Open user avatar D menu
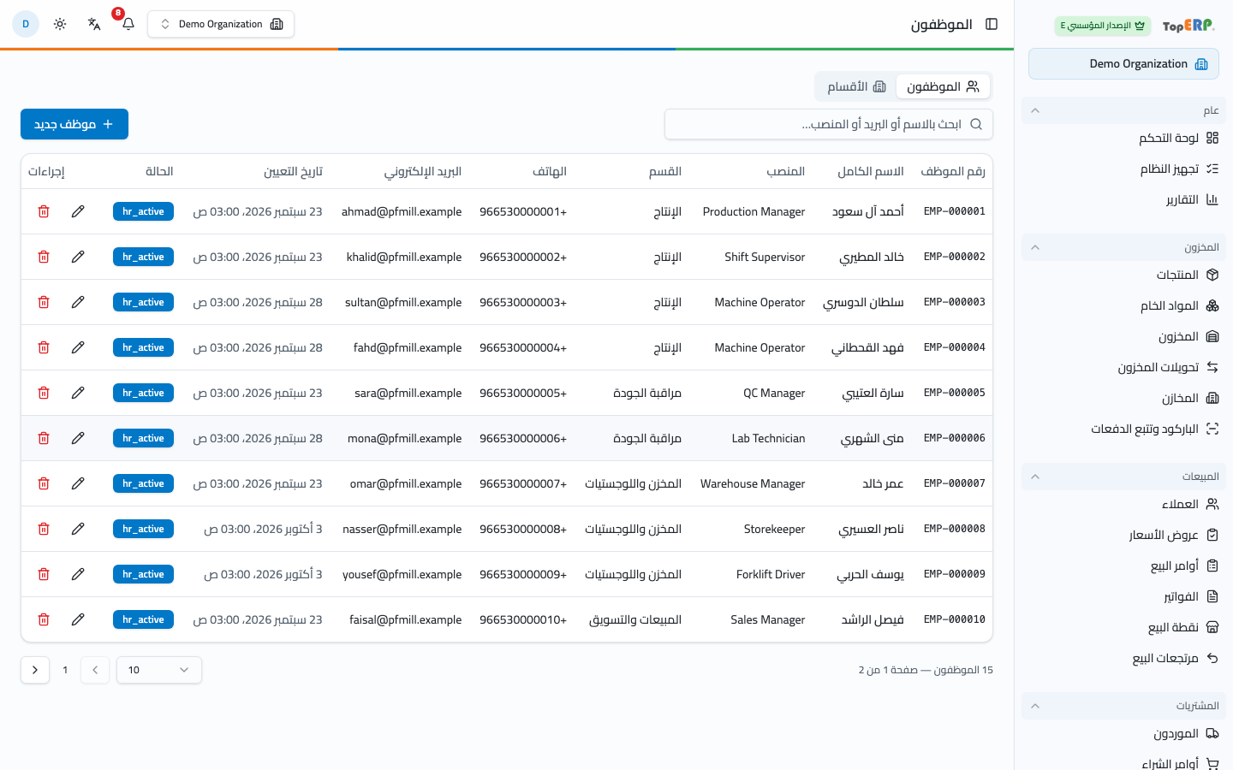This screenshot has height=770, width=1233. coord(26,24)
